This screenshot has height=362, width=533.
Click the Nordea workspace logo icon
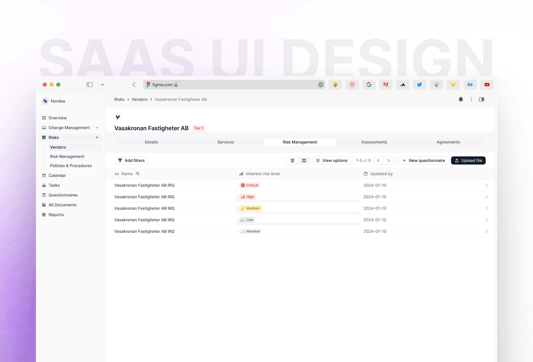45,101
